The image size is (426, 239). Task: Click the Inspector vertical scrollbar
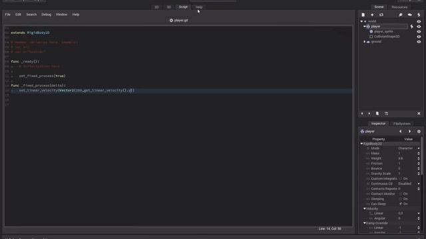(x=422, y=157)
